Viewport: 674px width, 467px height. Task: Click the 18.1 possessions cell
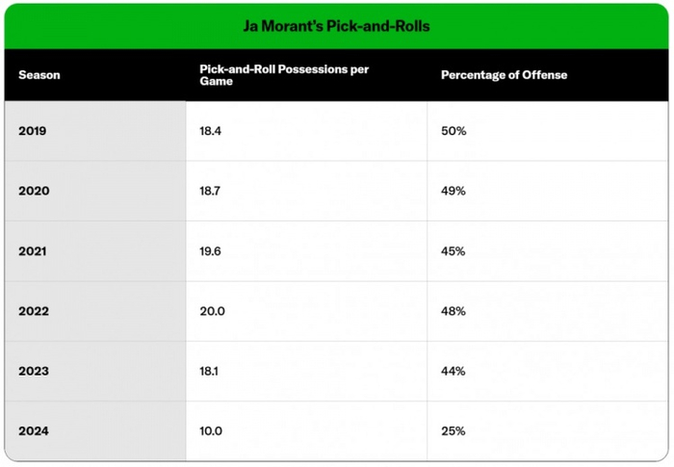point(209,371)
